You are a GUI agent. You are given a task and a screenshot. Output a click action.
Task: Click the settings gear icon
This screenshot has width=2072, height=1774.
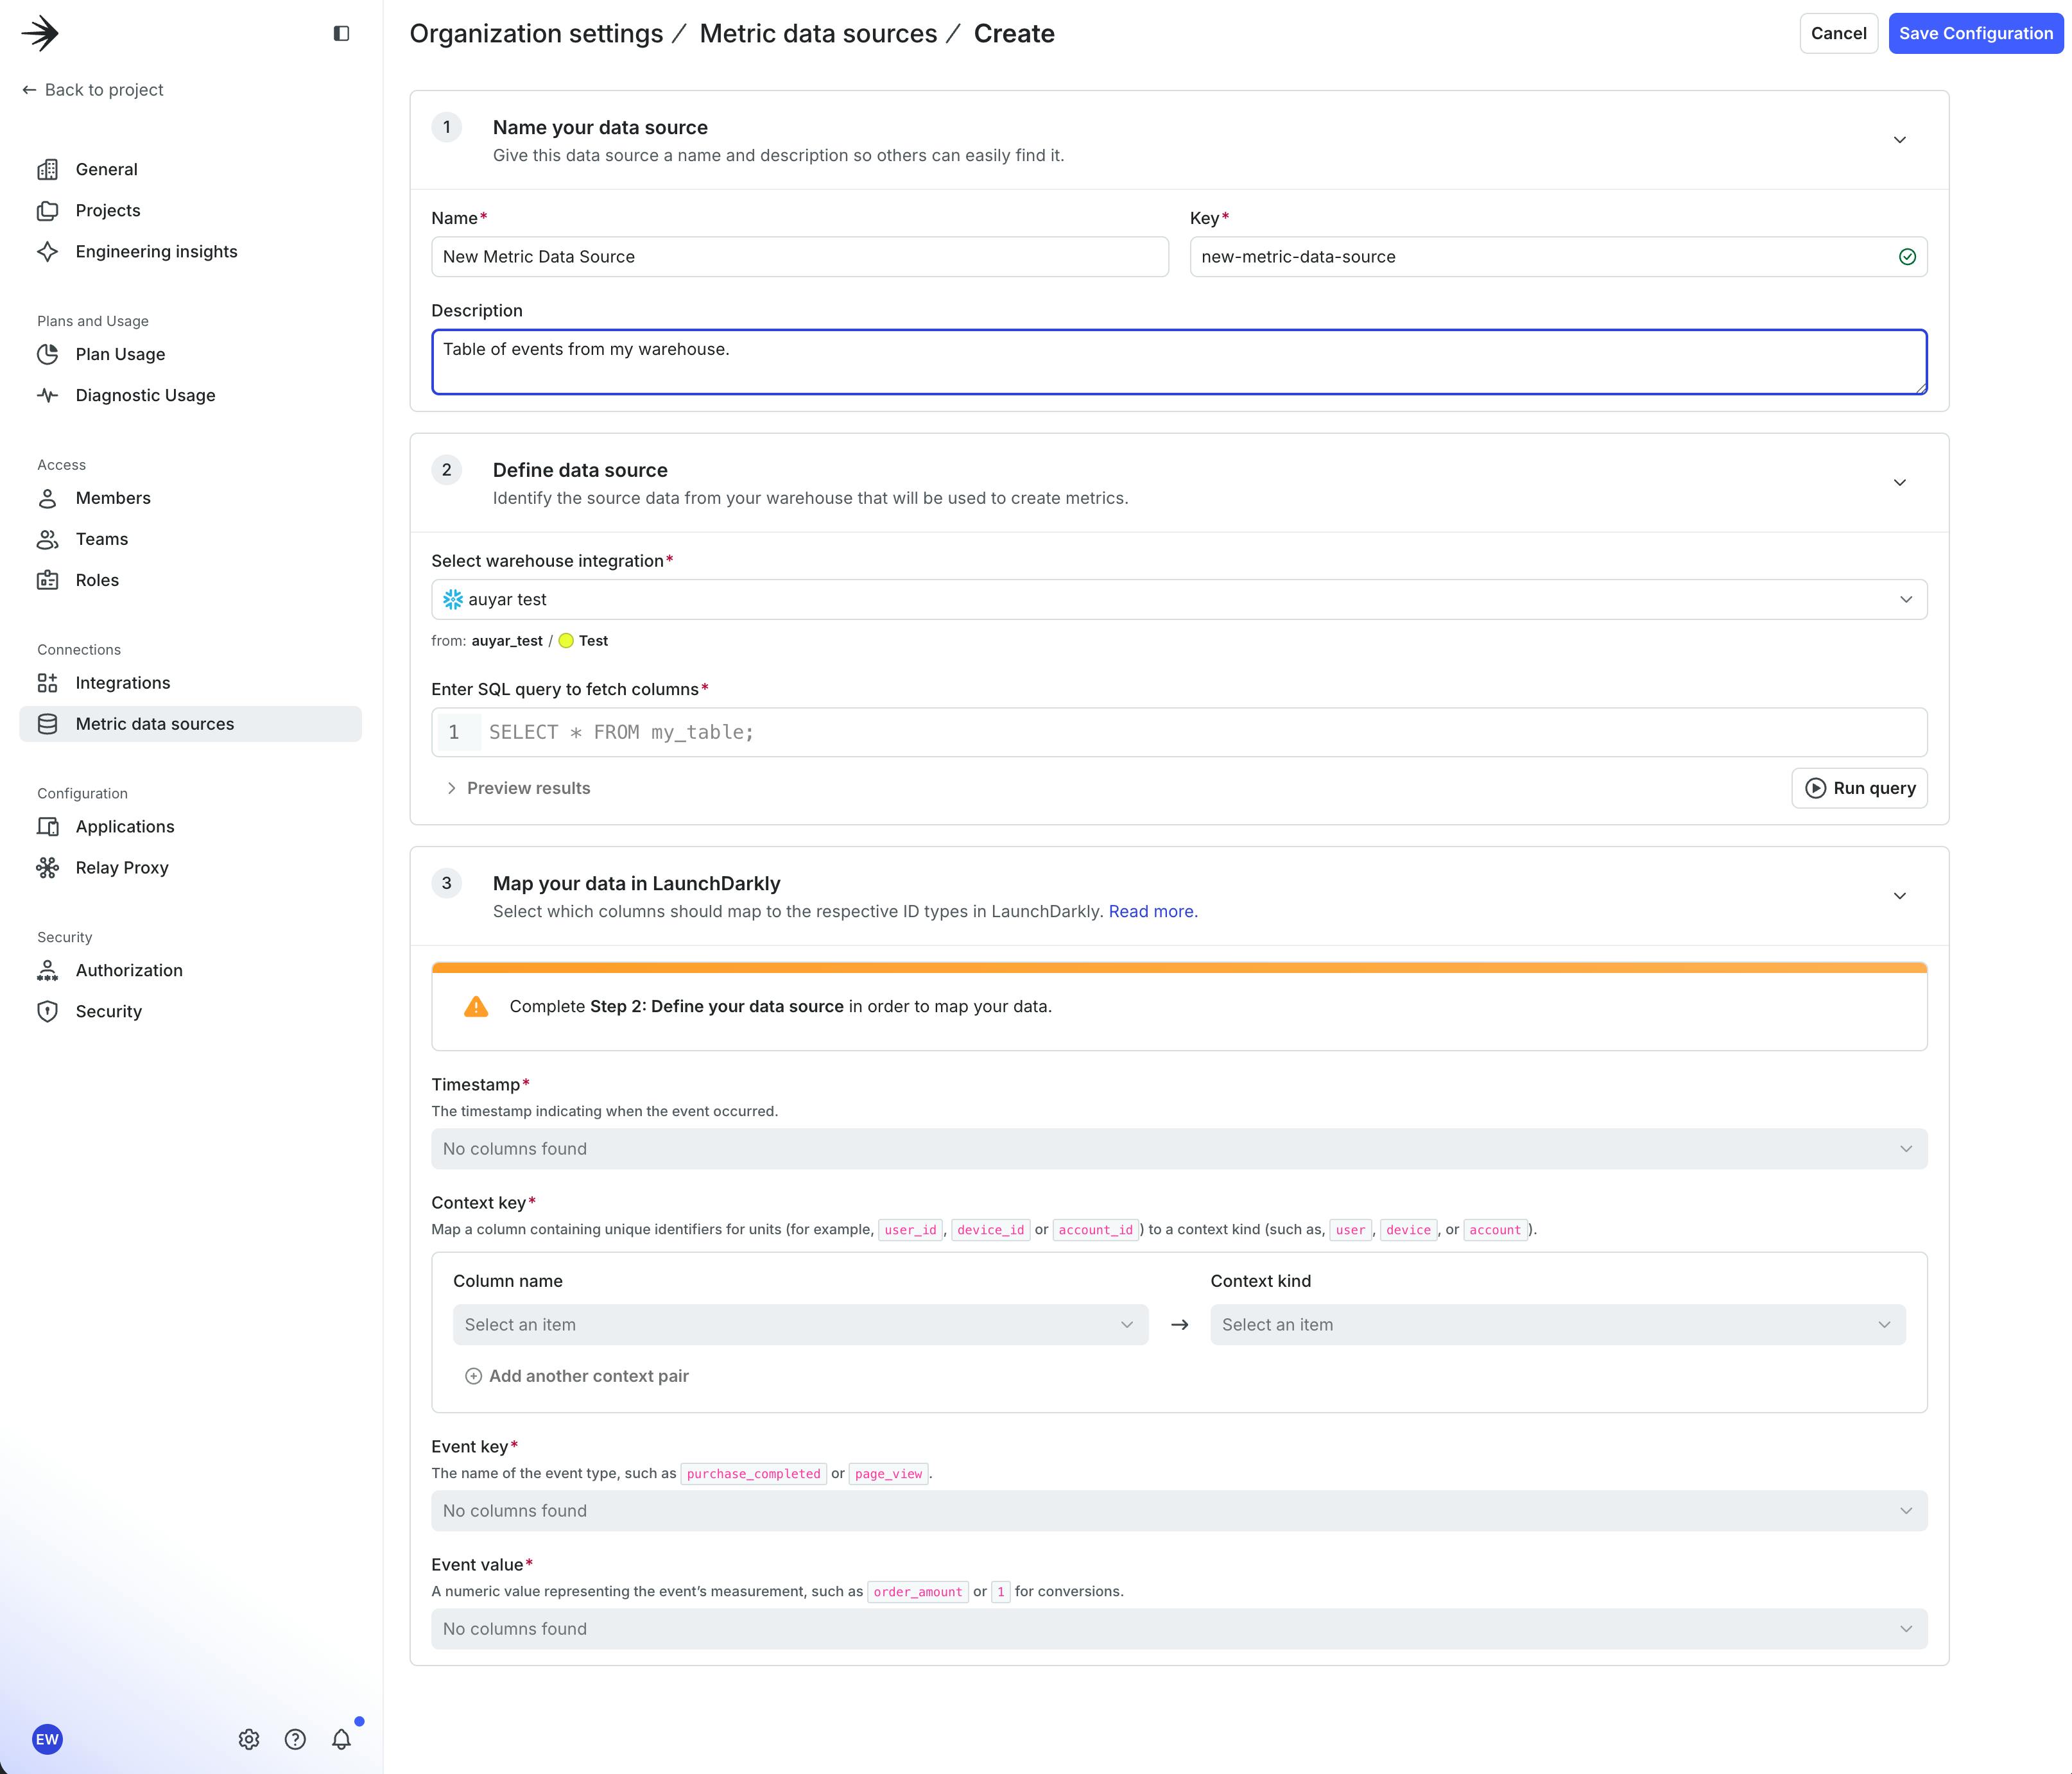[249, 1739]
